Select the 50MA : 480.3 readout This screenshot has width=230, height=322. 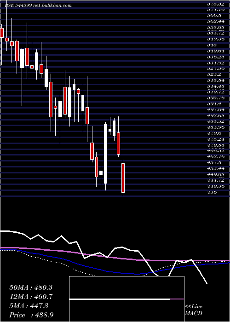click(x=30, y=287)
